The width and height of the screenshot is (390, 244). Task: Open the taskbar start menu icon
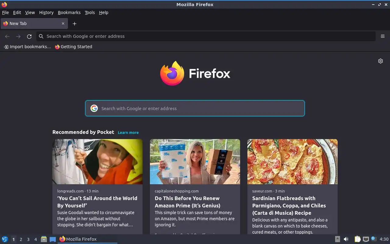point(5,239)
